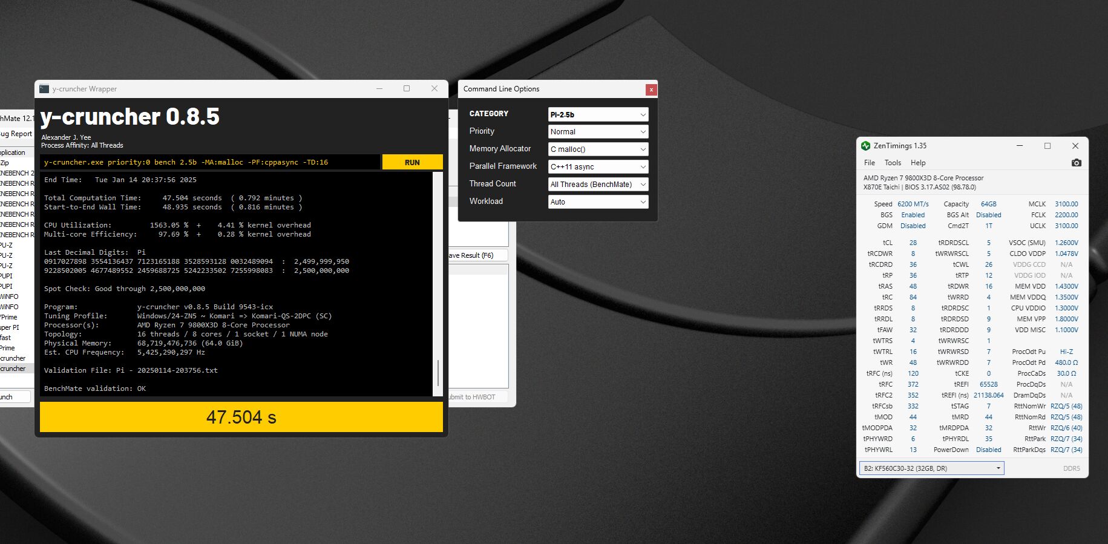Click the VSOC (SMU) value 1.2600V
Screen dimensions: 1108x544
(1066, 243)
